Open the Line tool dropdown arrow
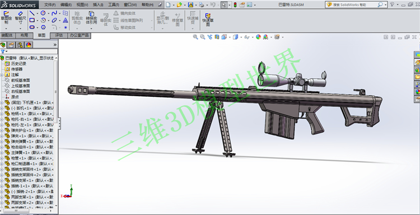Image resolution: width=420 pixels, height=215 pixels. pos(37,13)
